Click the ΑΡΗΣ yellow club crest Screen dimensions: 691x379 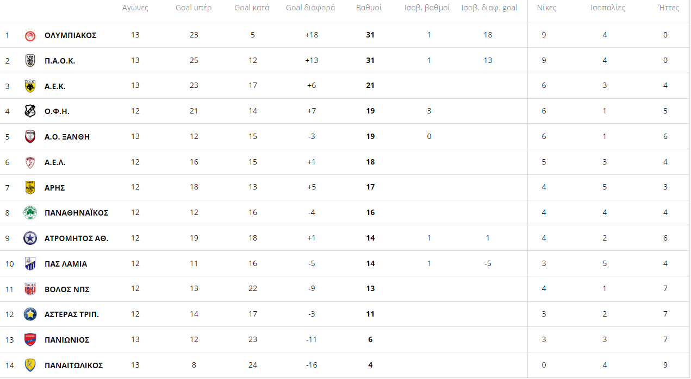click(x=30, y=187)
